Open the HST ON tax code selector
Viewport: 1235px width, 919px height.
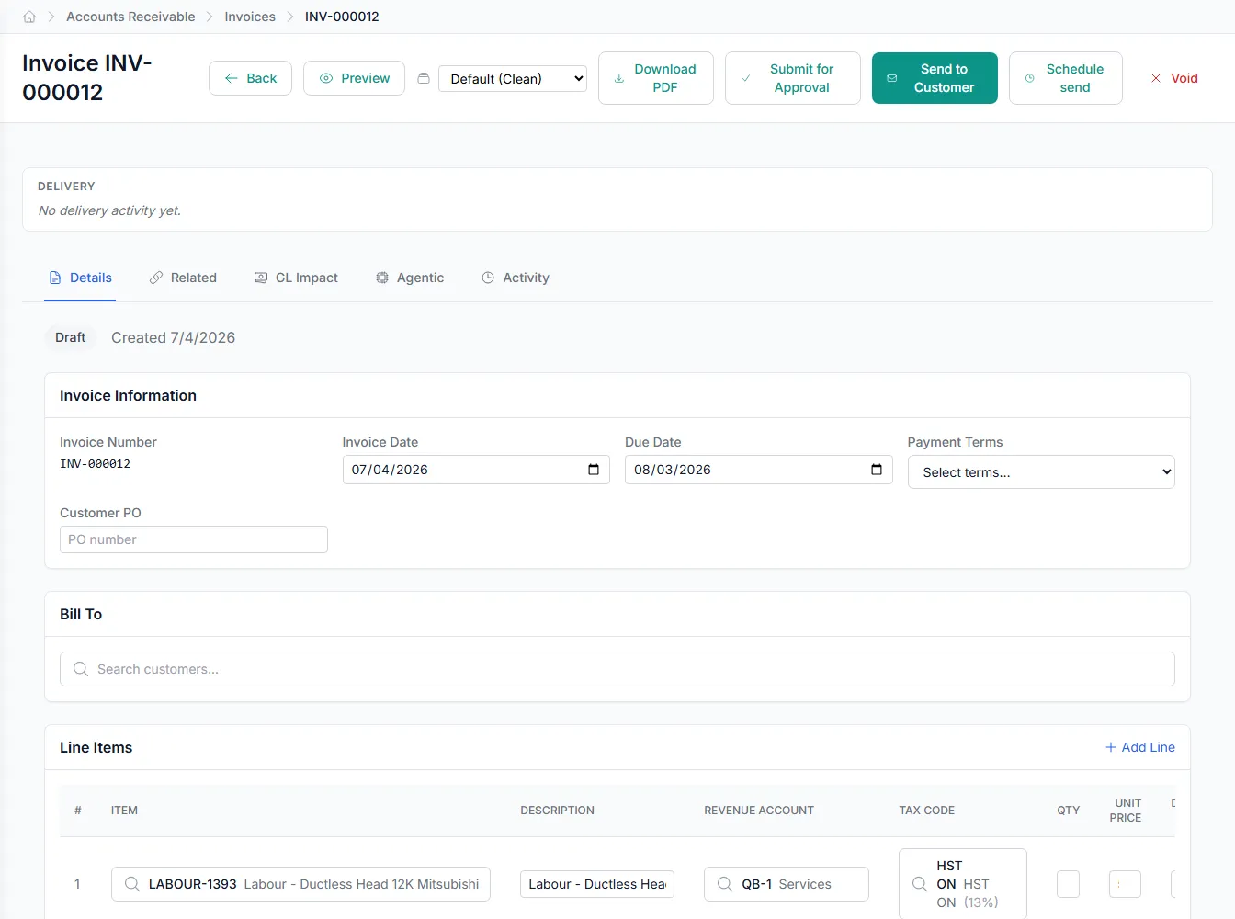963,884
